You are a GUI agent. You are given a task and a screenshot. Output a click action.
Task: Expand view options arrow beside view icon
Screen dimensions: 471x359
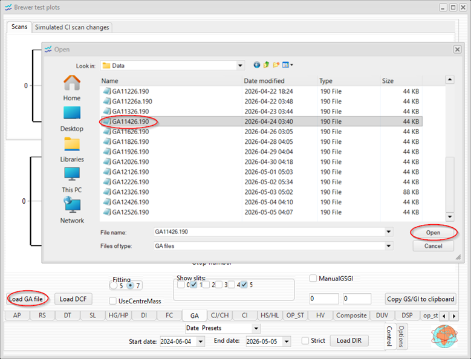tap(291, 65)
